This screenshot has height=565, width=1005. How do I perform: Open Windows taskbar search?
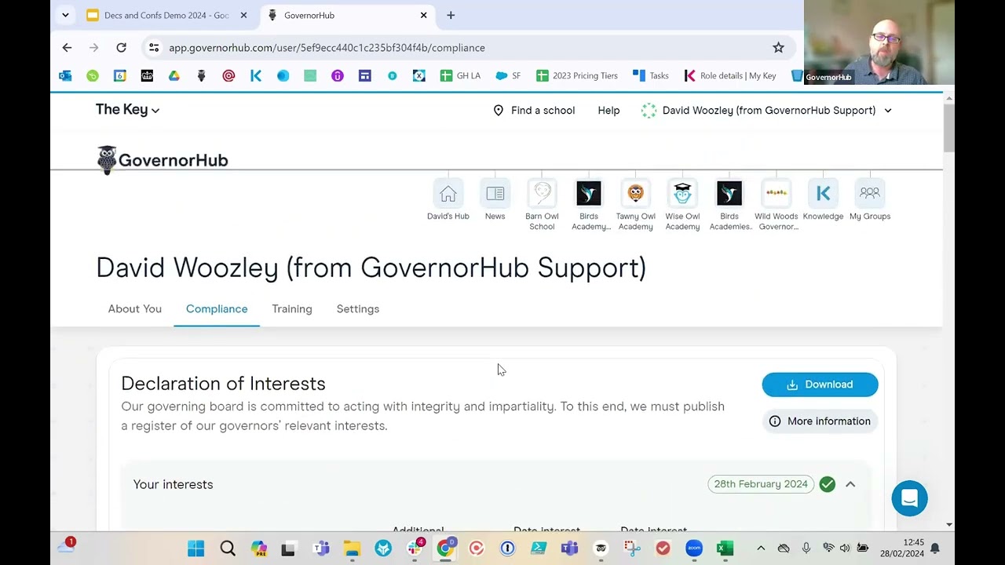click(x=228, y=549)
